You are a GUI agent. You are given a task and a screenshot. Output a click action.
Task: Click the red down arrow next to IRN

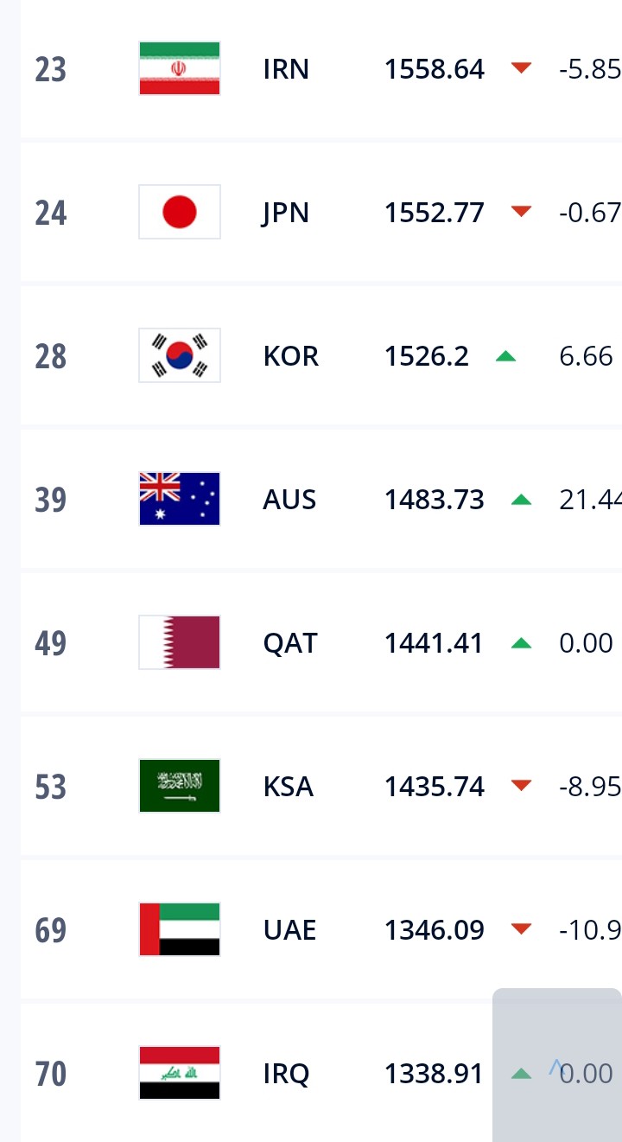click(x=521, y=68)
